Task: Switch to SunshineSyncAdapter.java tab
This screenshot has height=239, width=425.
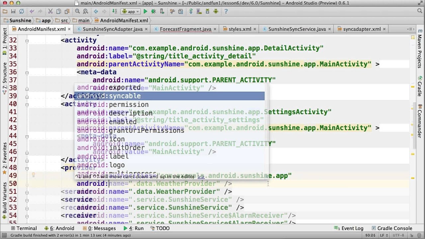Action: tap(113, 29)
